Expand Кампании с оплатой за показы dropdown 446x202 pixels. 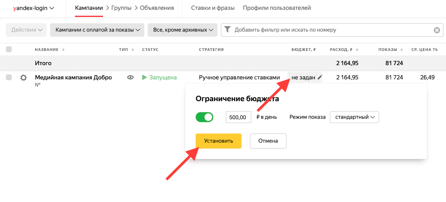97,30
